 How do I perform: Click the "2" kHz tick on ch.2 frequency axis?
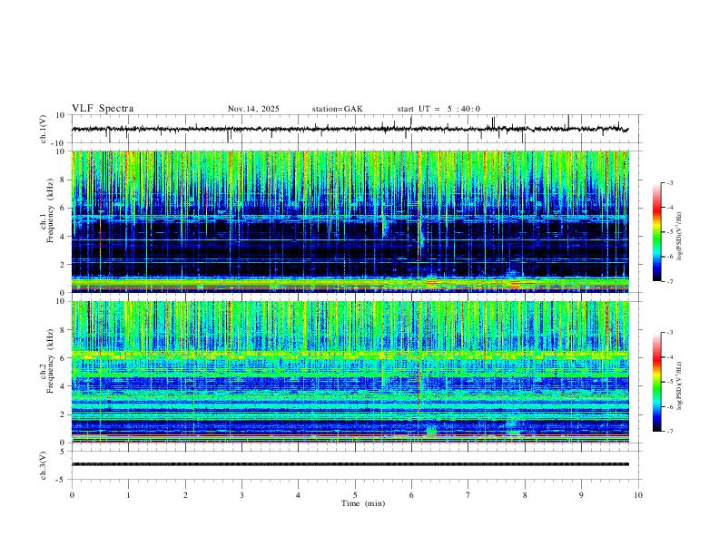[x=63, y=414]
